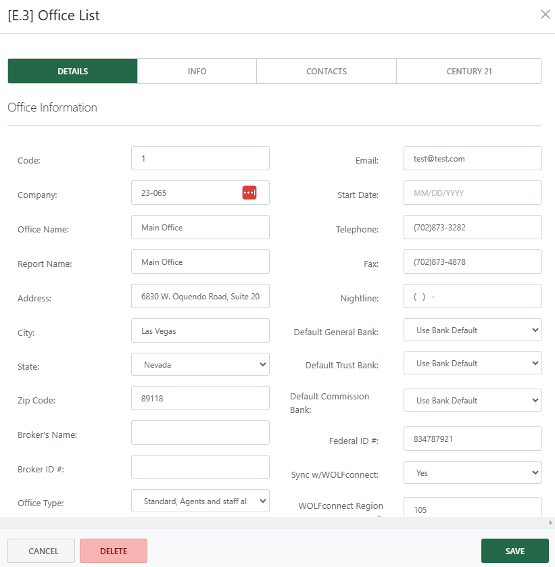Select the DETAILS tab
555x567 pixels.
pos(72,71)
